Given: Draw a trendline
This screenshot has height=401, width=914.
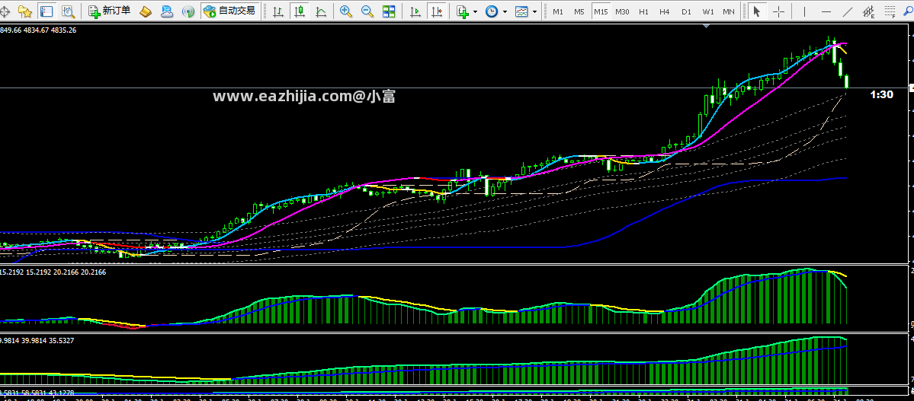Looking at the screenshot, I should [x=848, y=11].
